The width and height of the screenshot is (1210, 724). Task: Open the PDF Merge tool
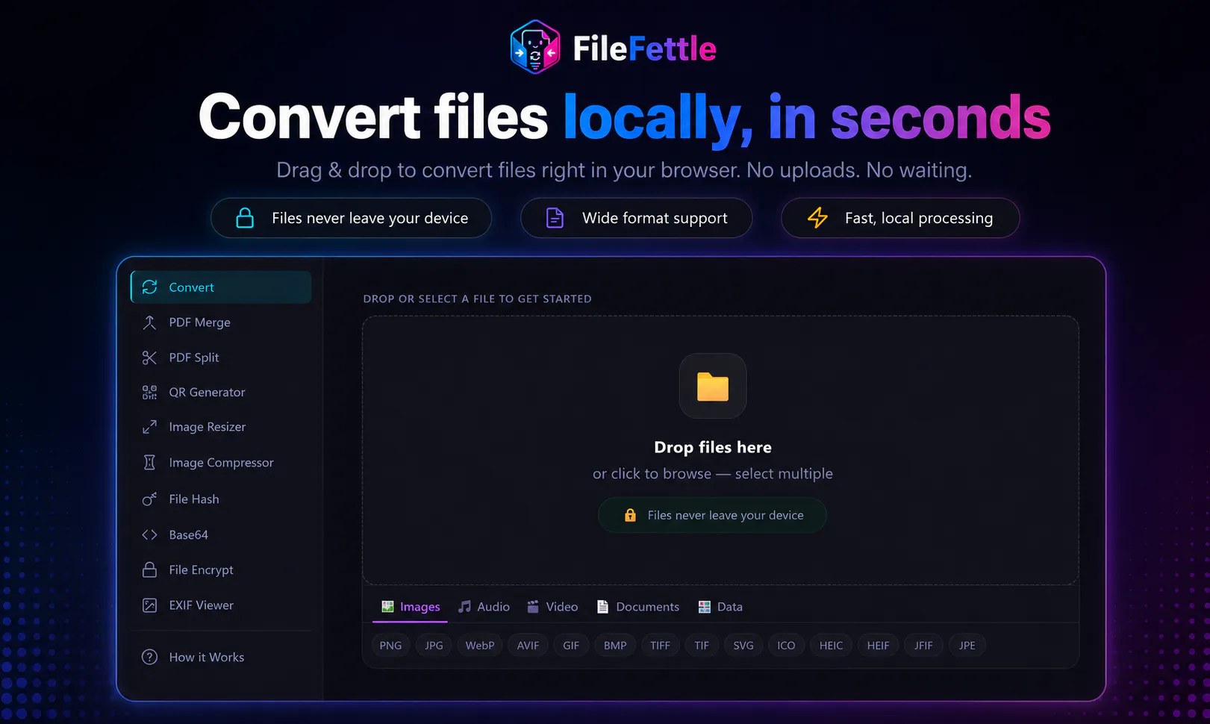[x=221, y=322]
